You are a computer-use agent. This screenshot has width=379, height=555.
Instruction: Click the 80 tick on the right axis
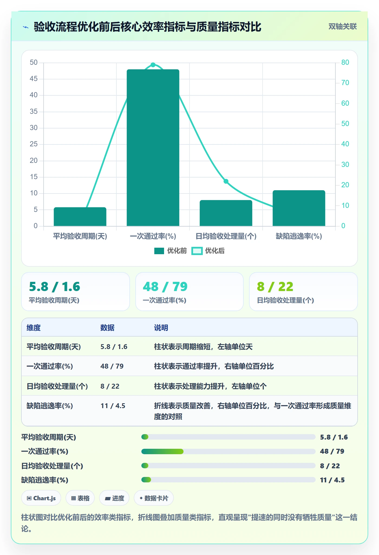pyautogui.click(x=345, y=63)
